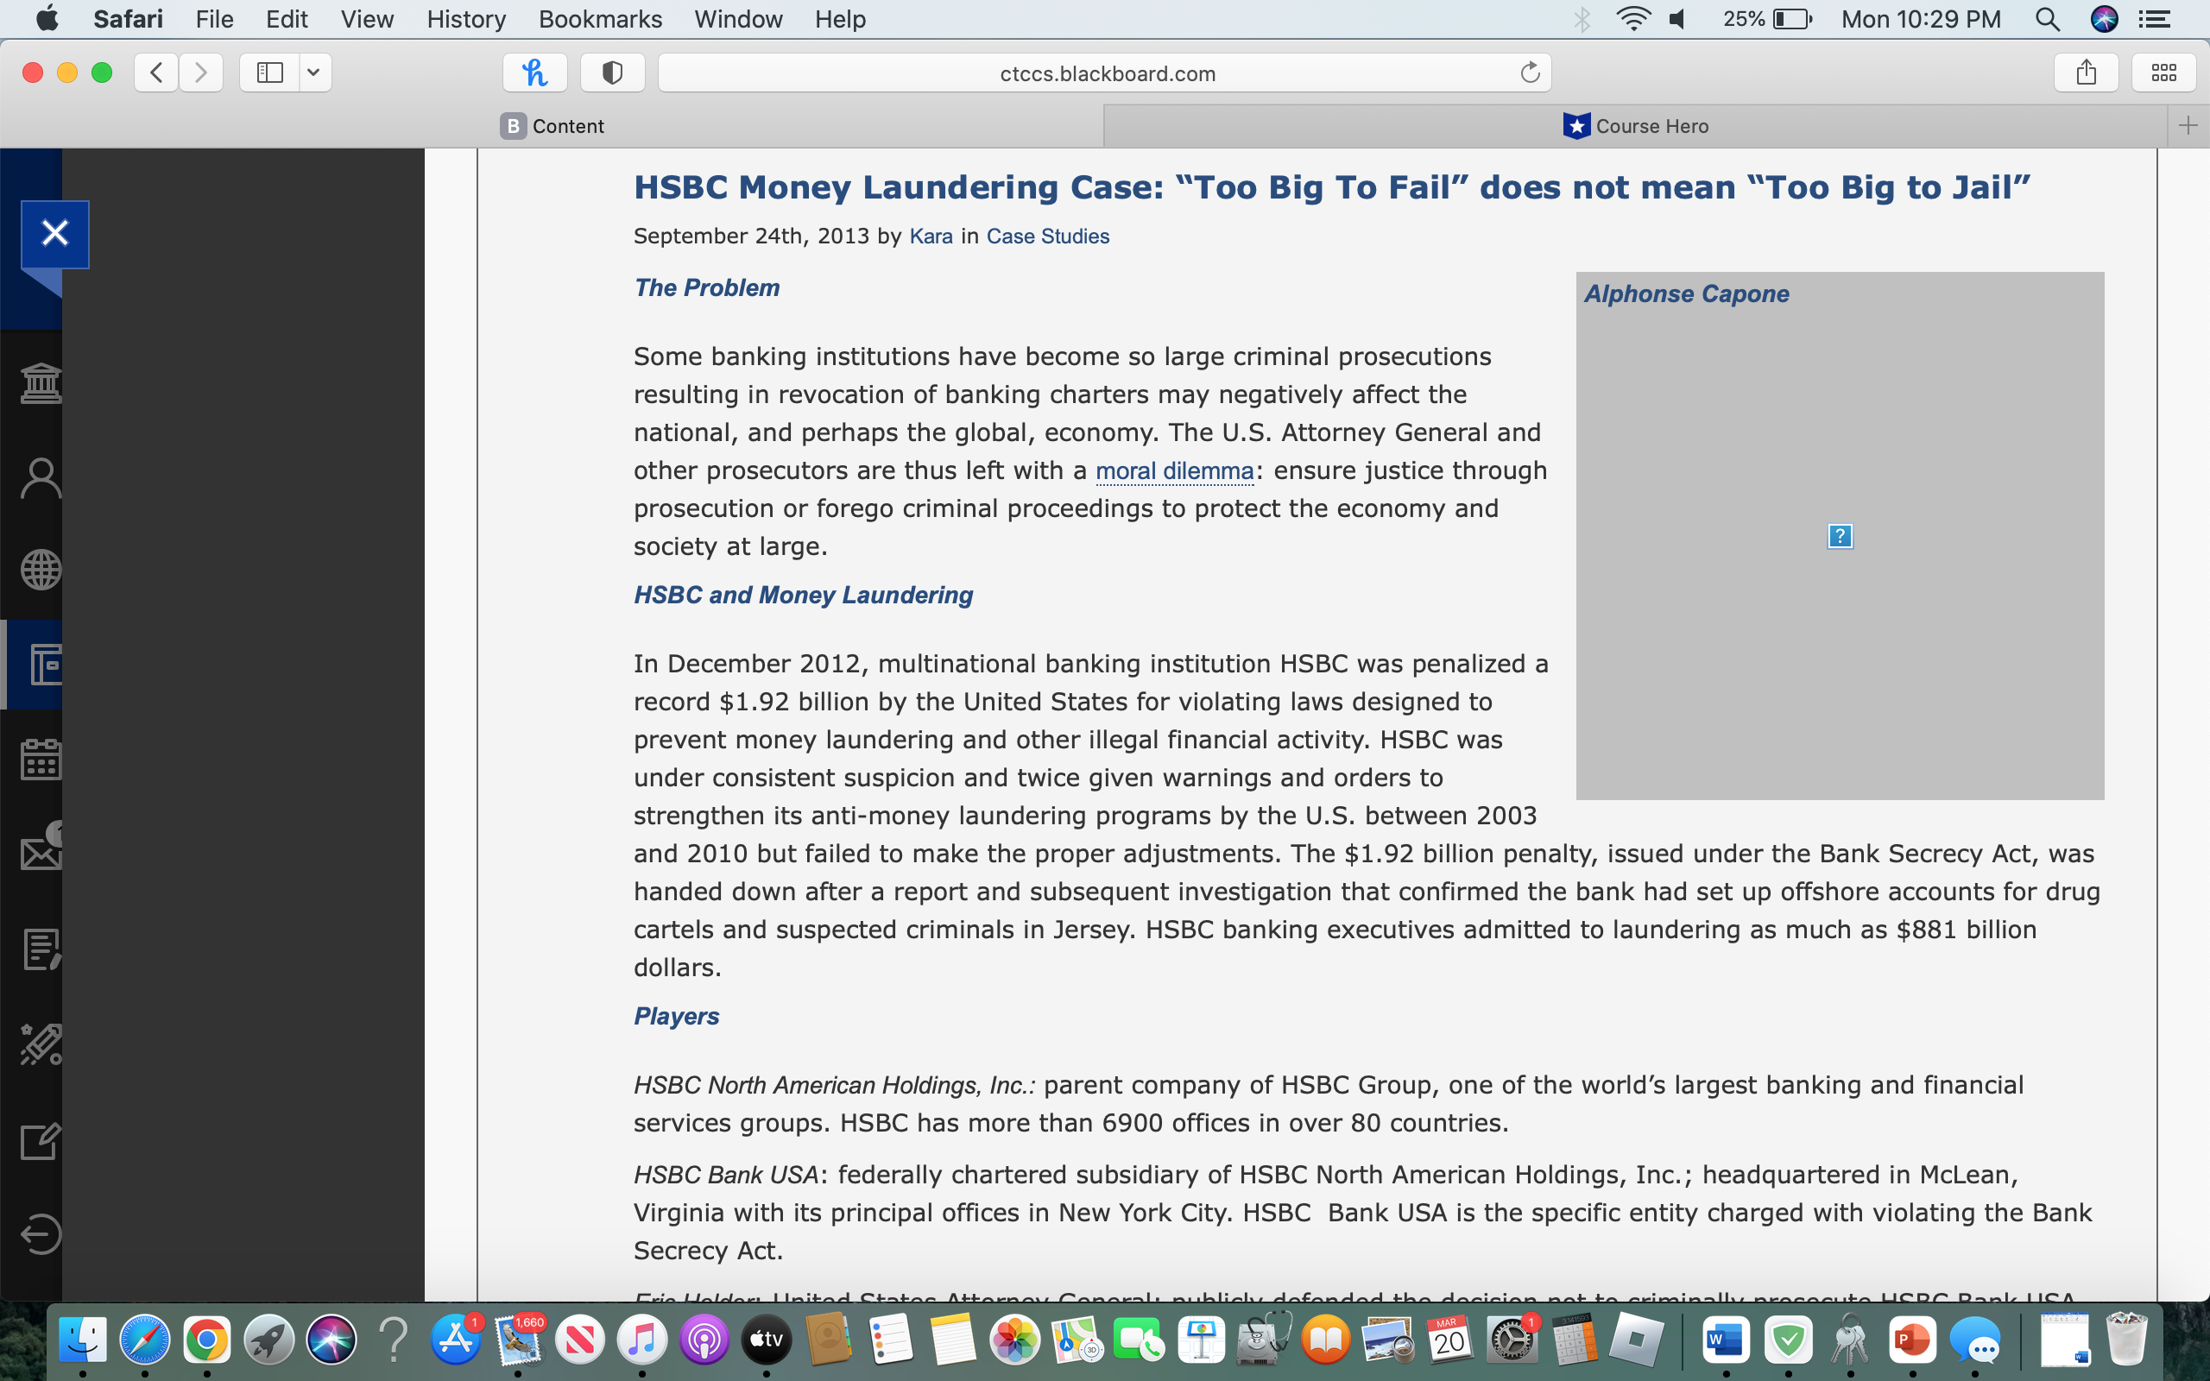2210x1381 pixels.
Task: Open the Institution page sidebar icon
Action: [x=41, y=382]
